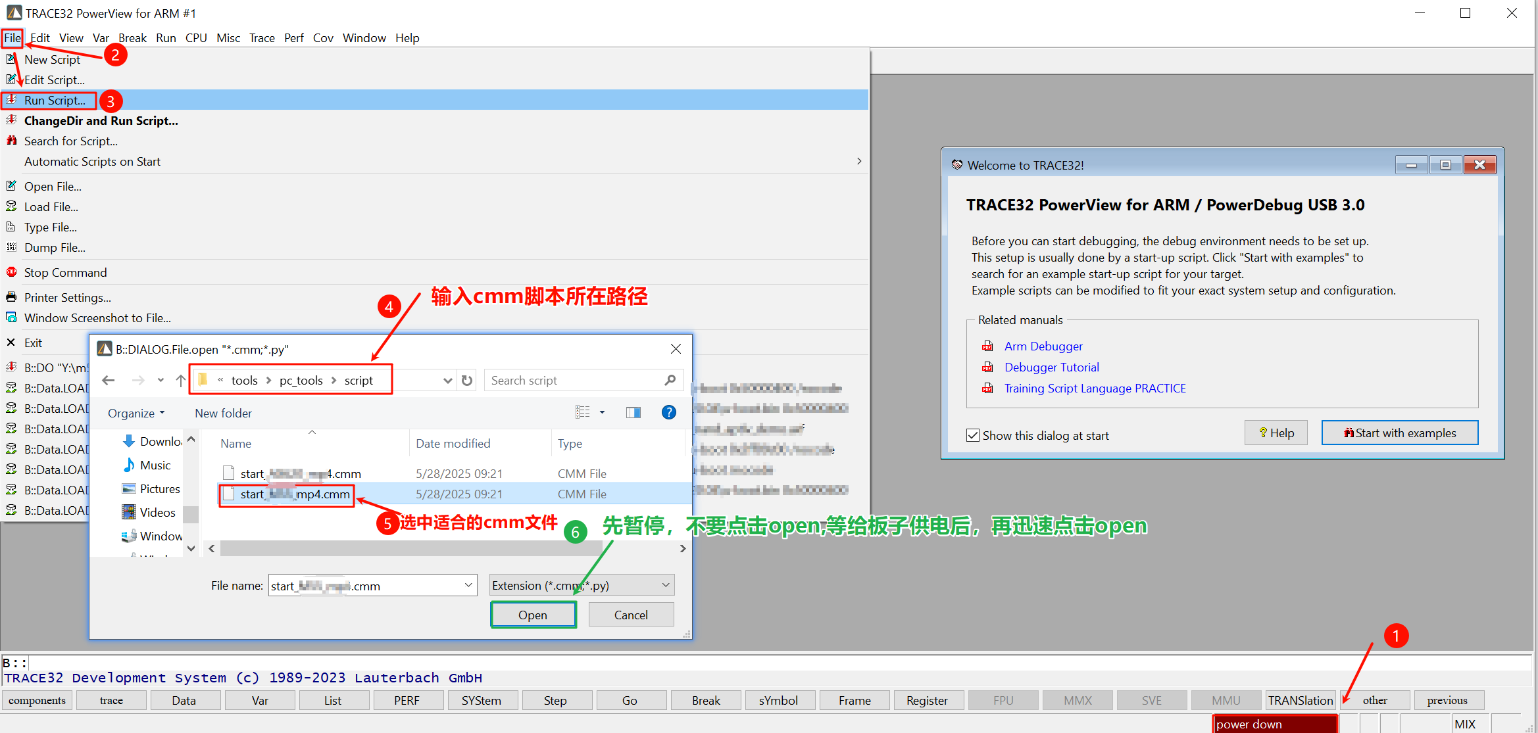Click the Open button
The width and height of the screenshot is (1538, 733).
[x=533, y=615]
